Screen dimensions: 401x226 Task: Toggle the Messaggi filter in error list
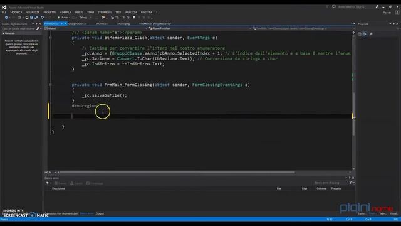pos(95,183)
